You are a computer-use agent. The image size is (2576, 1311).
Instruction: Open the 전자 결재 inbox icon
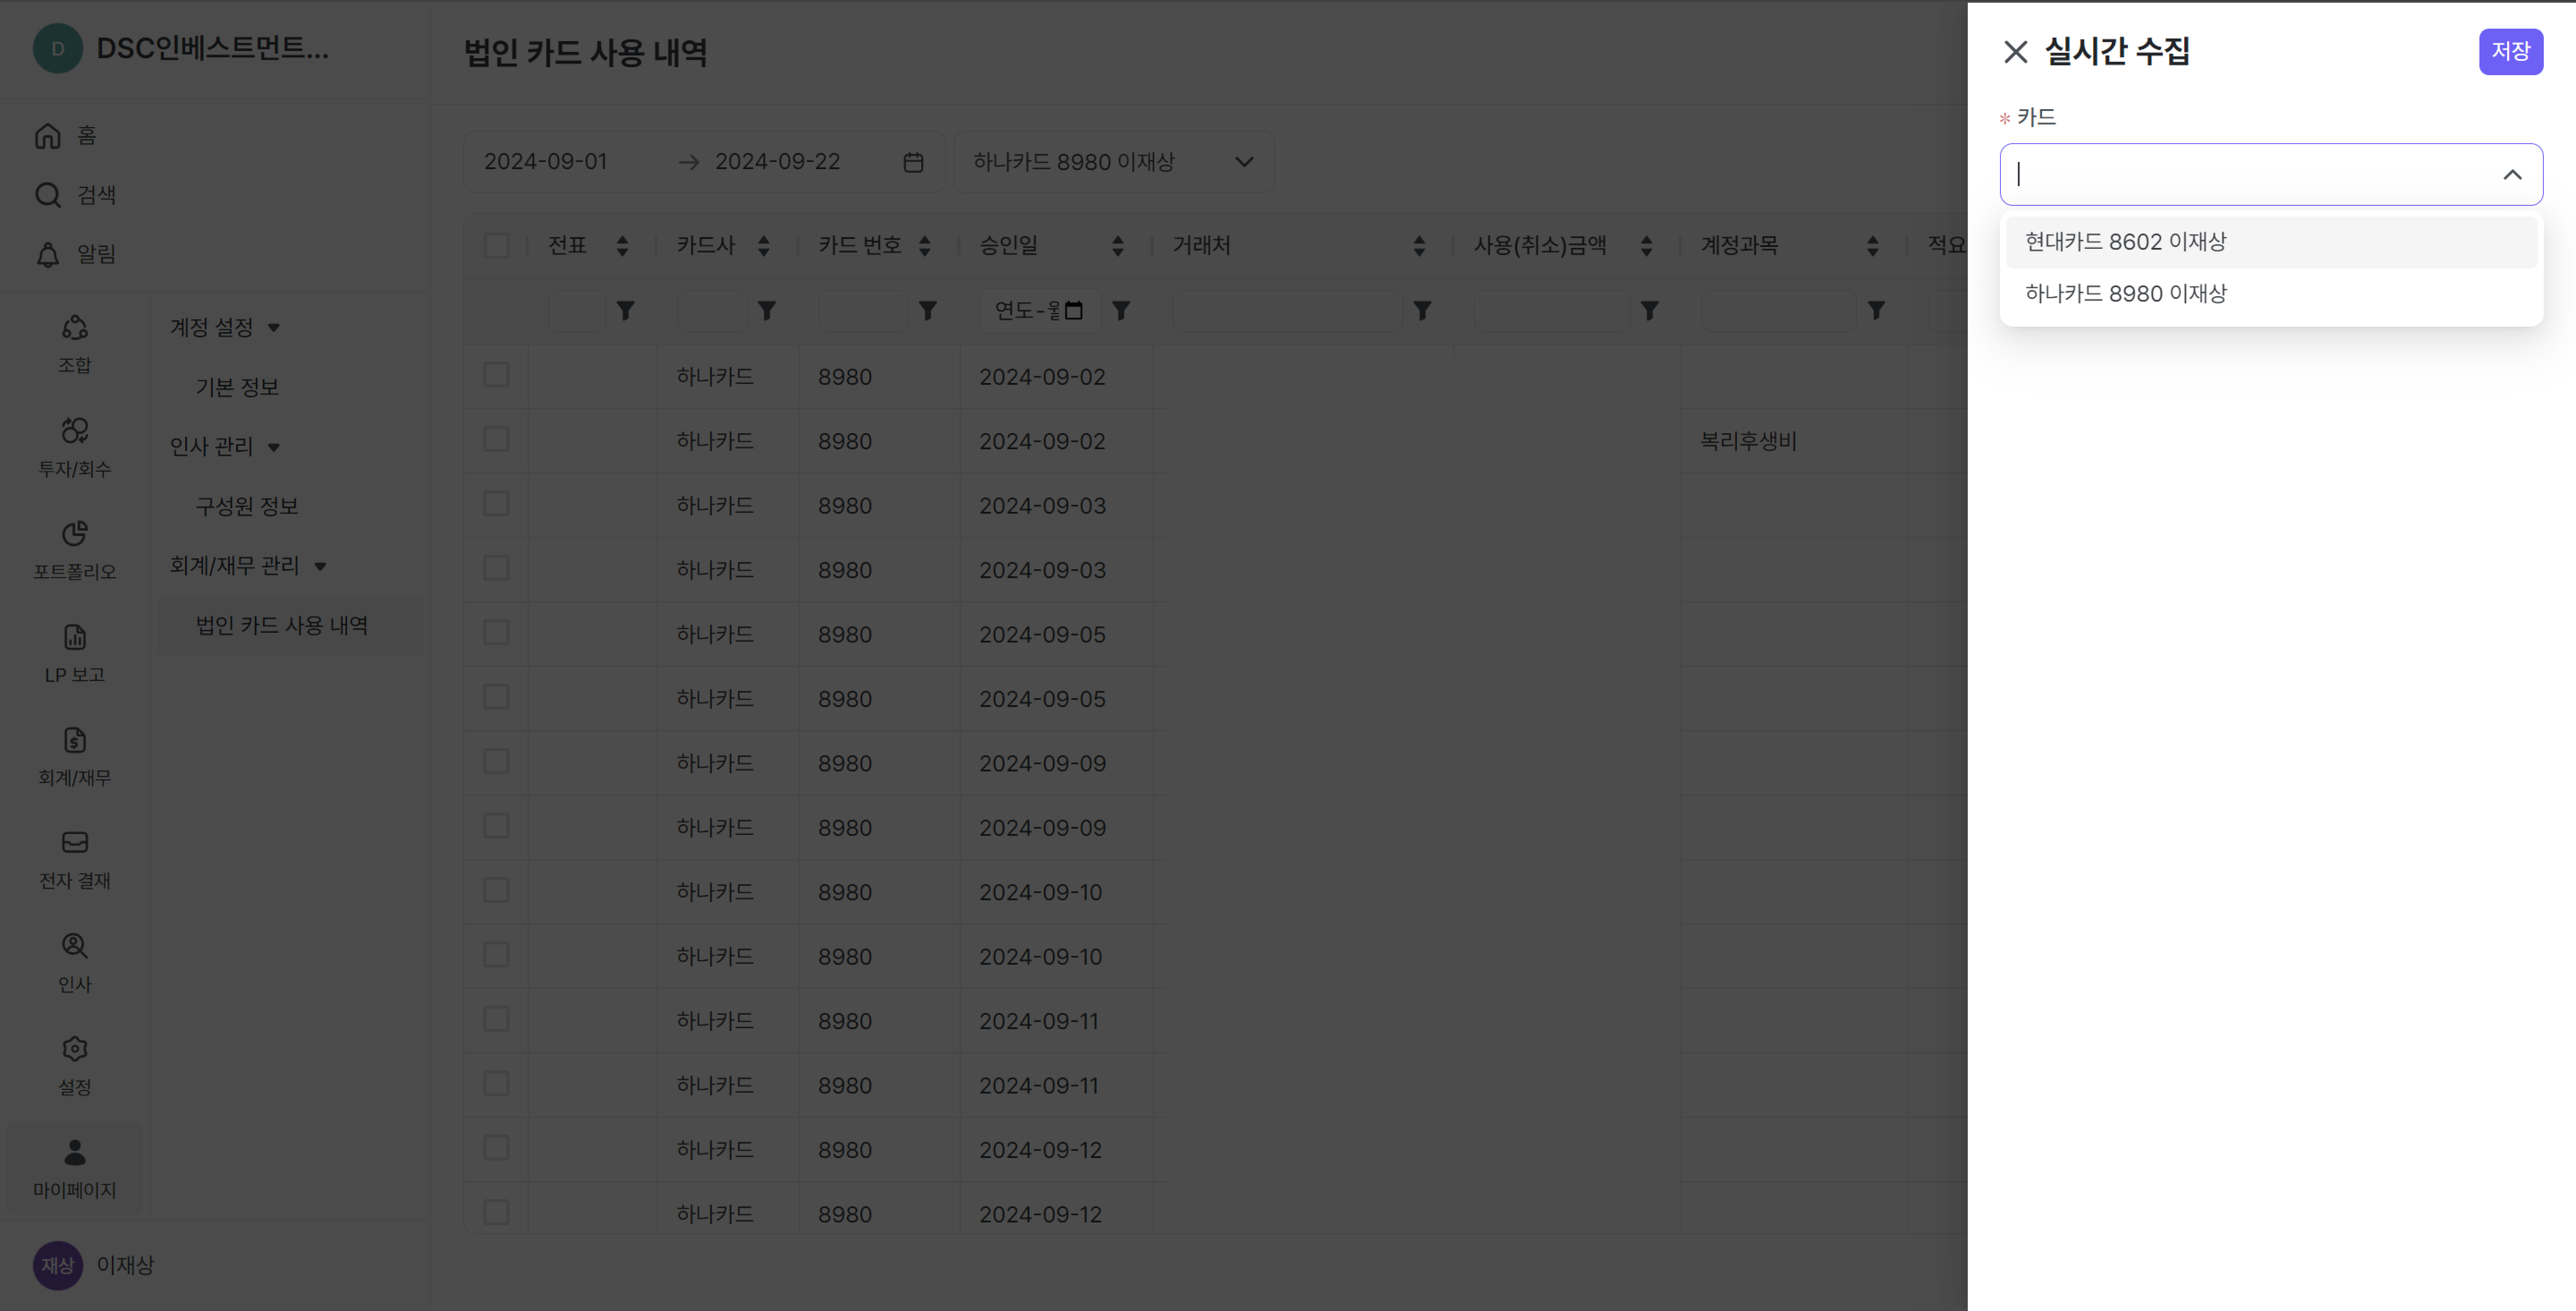click(75, 843)
